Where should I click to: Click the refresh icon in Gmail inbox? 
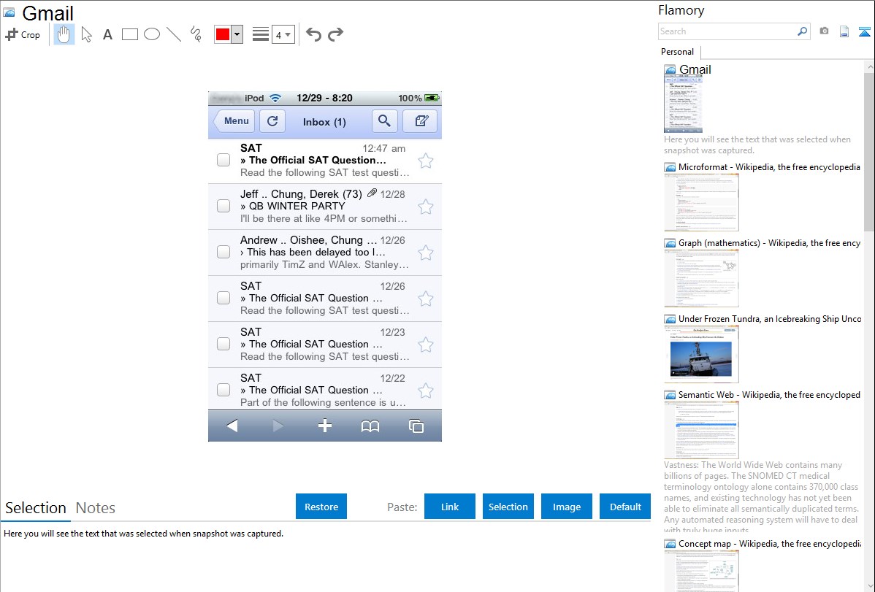click(272, 121)
